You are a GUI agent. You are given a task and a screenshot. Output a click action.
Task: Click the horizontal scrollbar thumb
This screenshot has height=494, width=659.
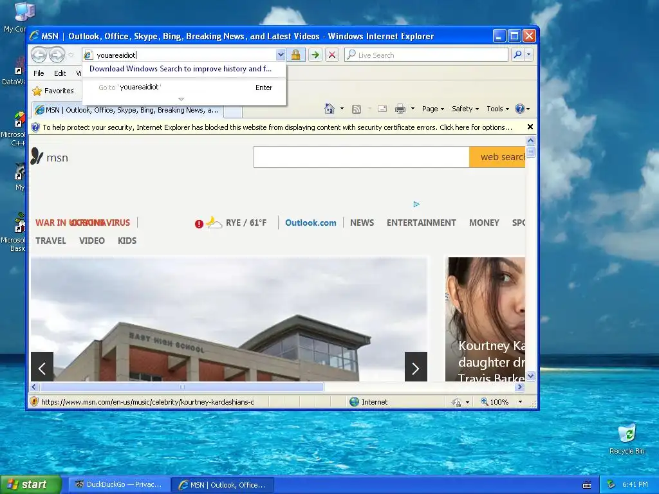[x=181, y=387]
